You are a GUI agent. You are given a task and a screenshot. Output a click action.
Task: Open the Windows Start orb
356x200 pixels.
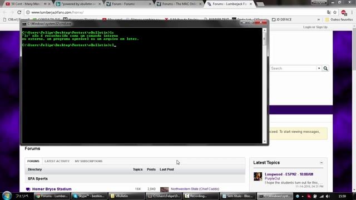coord(7,196)
